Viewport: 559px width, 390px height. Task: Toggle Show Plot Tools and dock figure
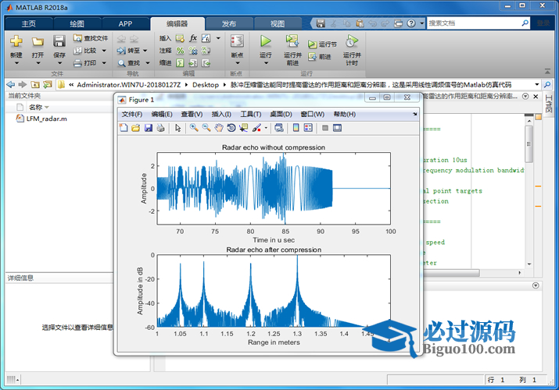coord(338,128)
